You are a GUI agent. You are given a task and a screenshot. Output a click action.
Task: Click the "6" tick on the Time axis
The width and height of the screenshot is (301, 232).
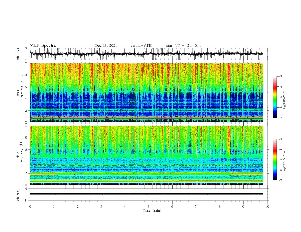point(173,207)
